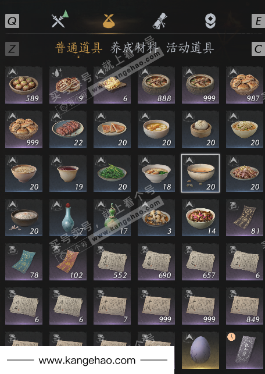Select the gold pouch inventory category
Image resolution: width=265 pixels, height=374 pixels.
coord(109,21)
